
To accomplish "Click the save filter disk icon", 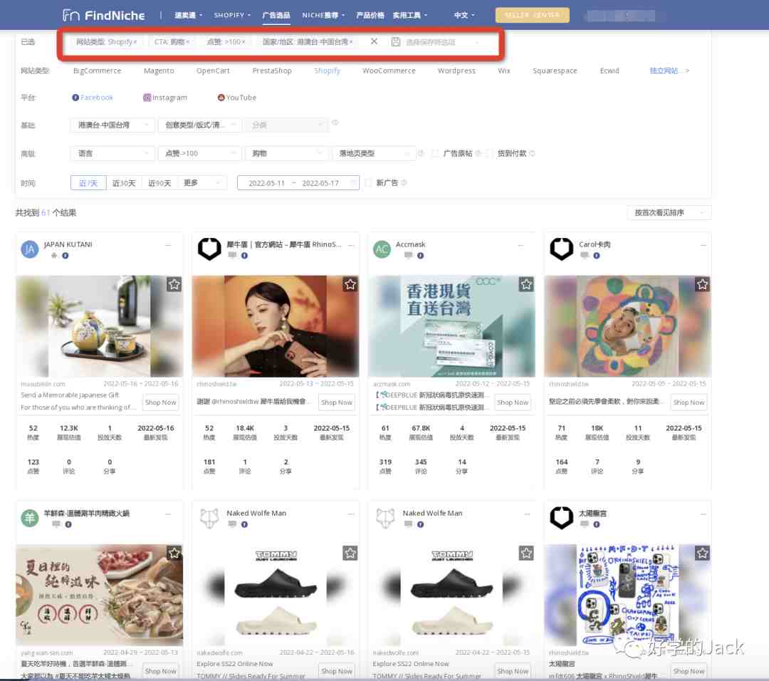I will tap(396, 42).
